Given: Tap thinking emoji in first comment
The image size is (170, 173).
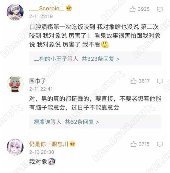Looking at the screenshot, I should (x=105, y=44).
